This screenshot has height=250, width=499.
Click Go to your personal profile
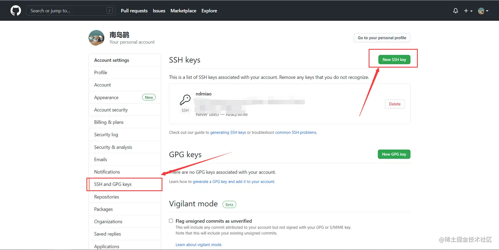[x=382, y=38]
